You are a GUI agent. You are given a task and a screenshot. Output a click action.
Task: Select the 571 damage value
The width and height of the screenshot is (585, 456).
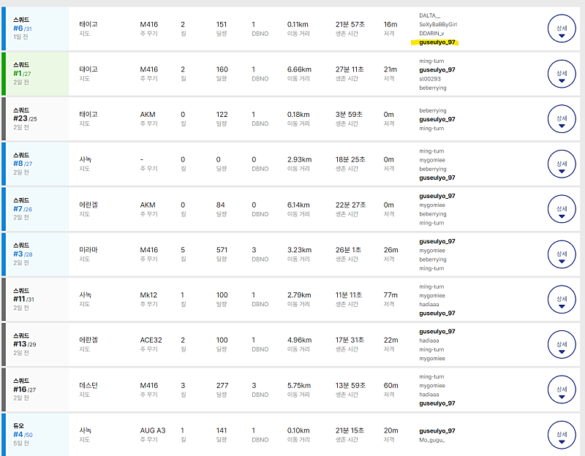(222, 250)
